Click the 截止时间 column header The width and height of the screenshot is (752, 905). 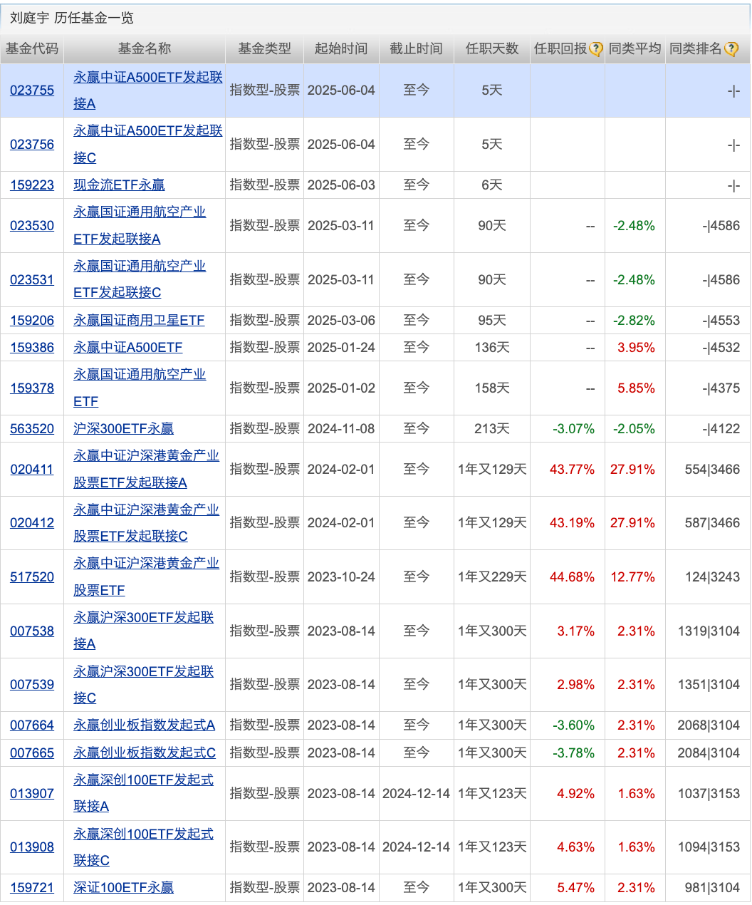tap(416, 49)
